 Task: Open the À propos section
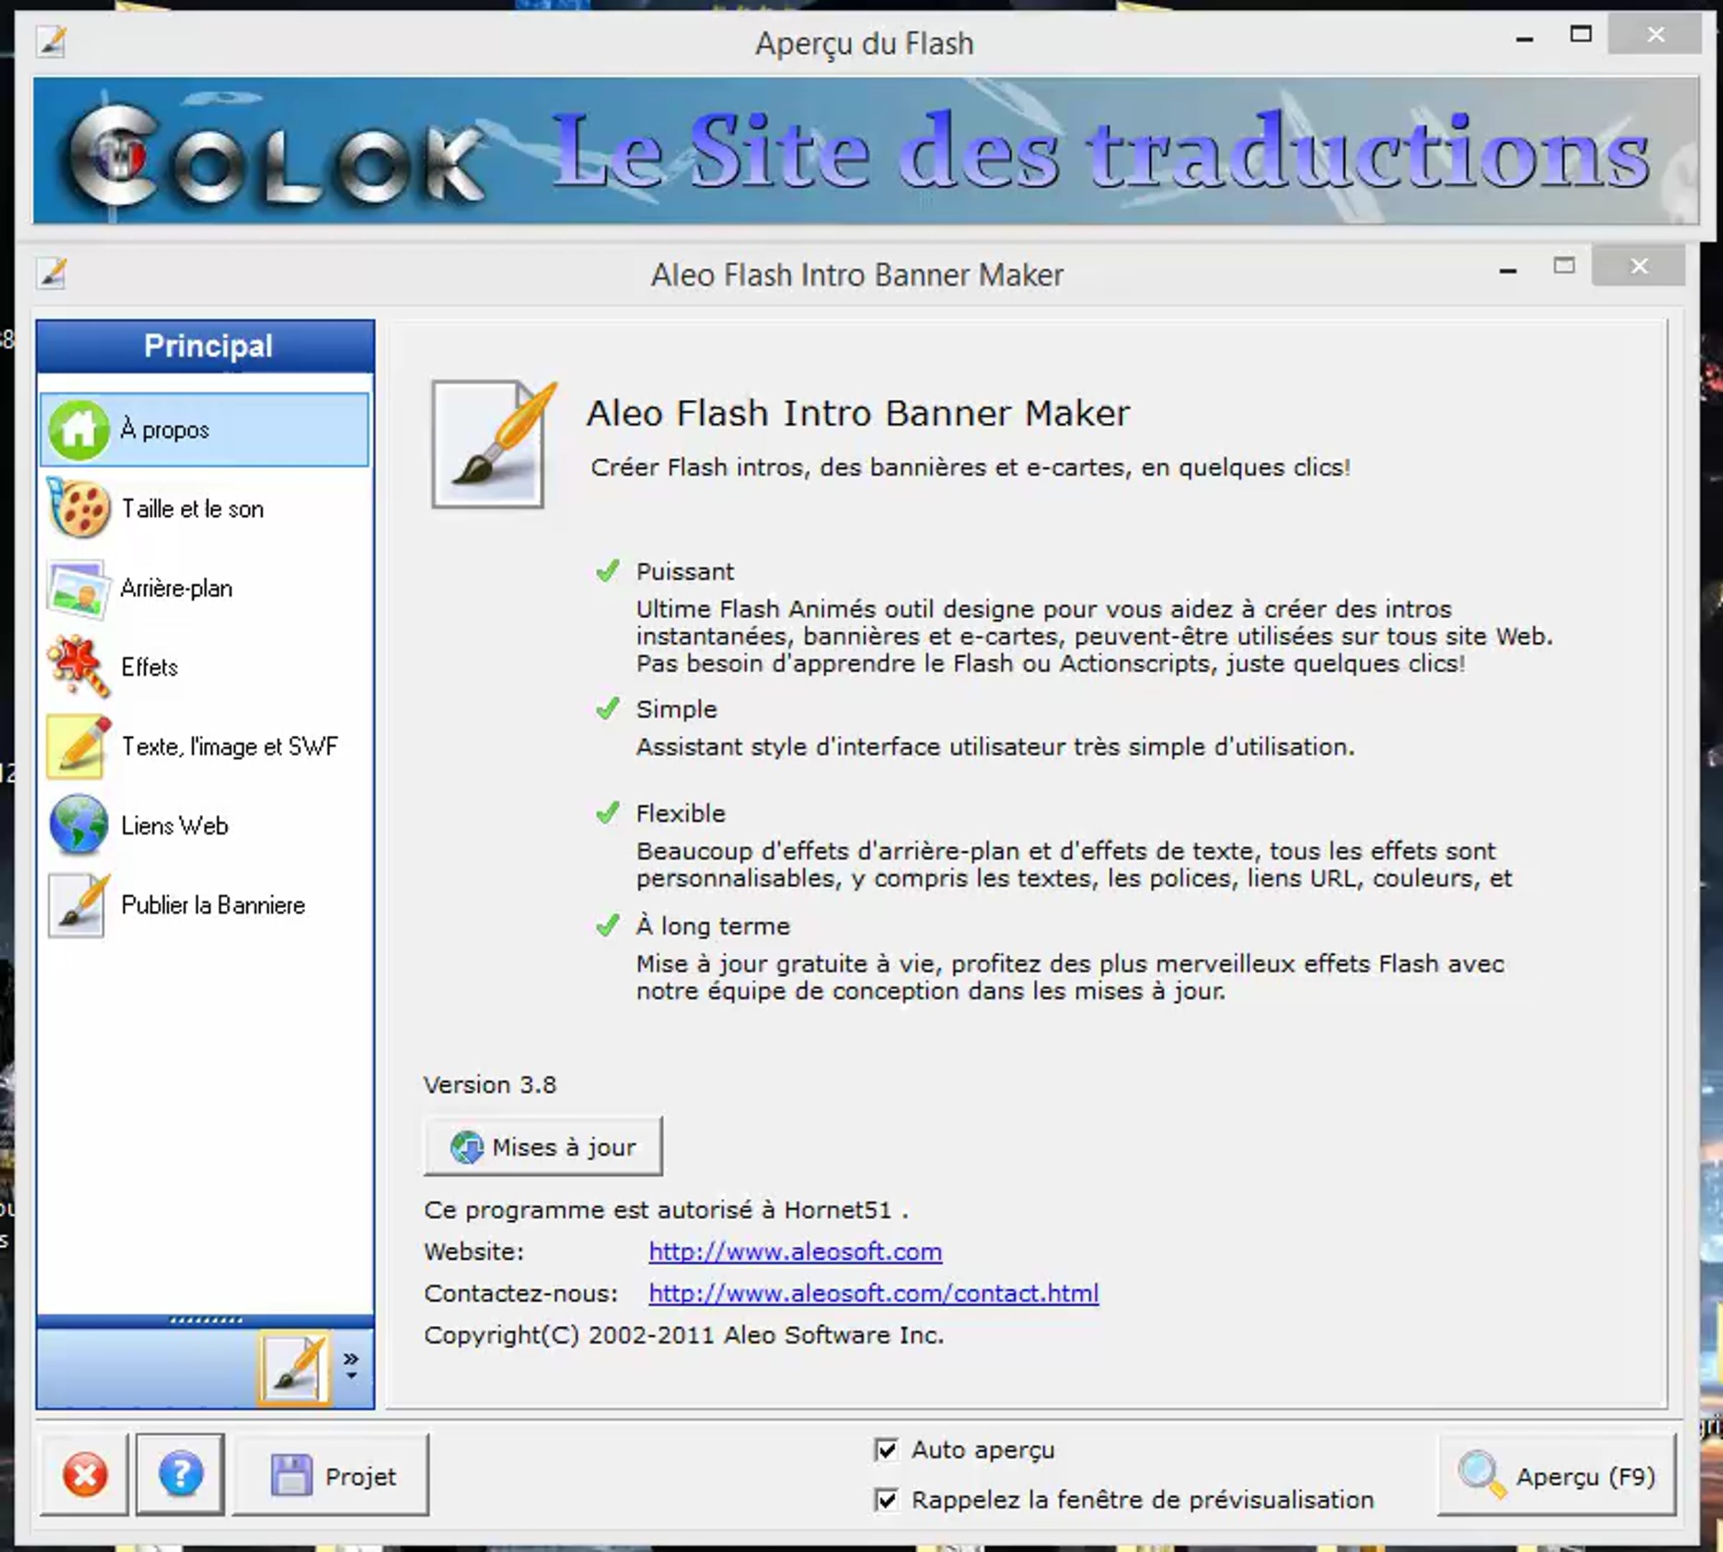click(x=205, y=430)
